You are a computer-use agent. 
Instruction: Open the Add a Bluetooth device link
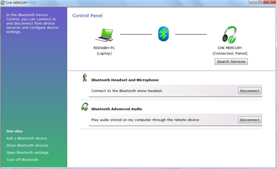click(27, 138)
